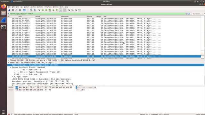Go to specified packet icon

click(x=50, y=10)
